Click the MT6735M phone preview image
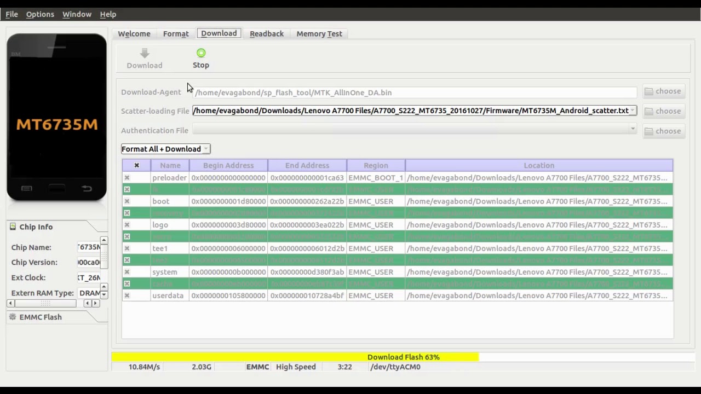This screenshot has height=394, width=701. 57,117
